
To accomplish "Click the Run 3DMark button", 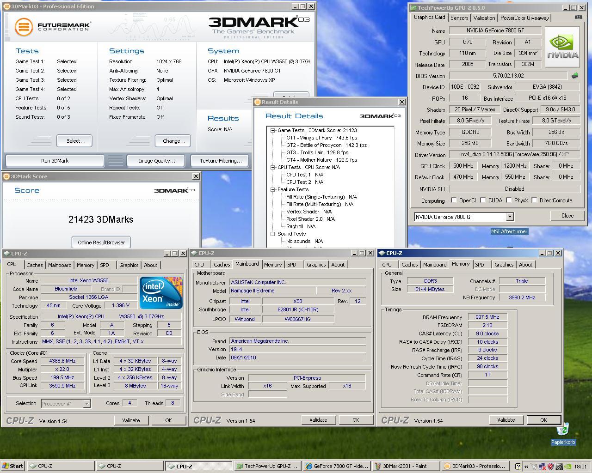I will [55, 161].
